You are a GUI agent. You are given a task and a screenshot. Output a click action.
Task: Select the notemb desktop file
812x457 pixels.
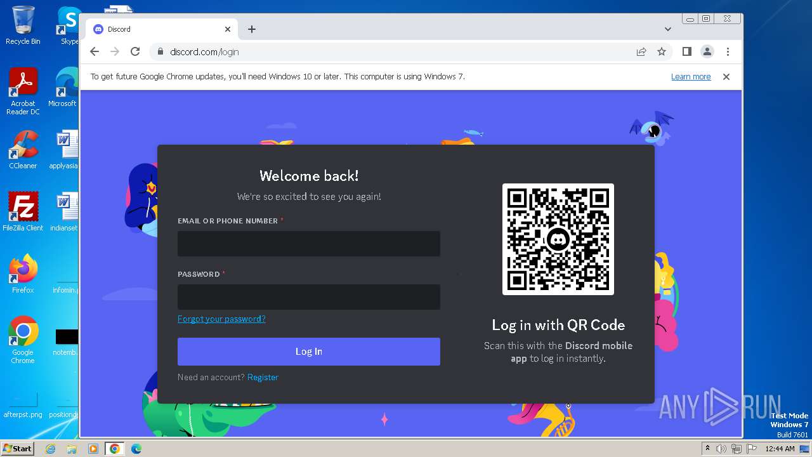[x=66, y=343]
